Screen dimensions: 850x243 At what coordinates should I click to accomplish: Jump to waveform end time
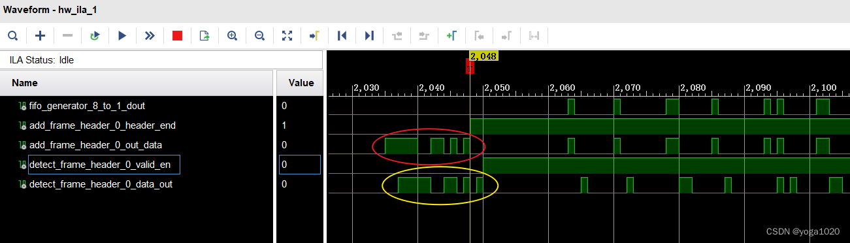(x=369, y=35)
